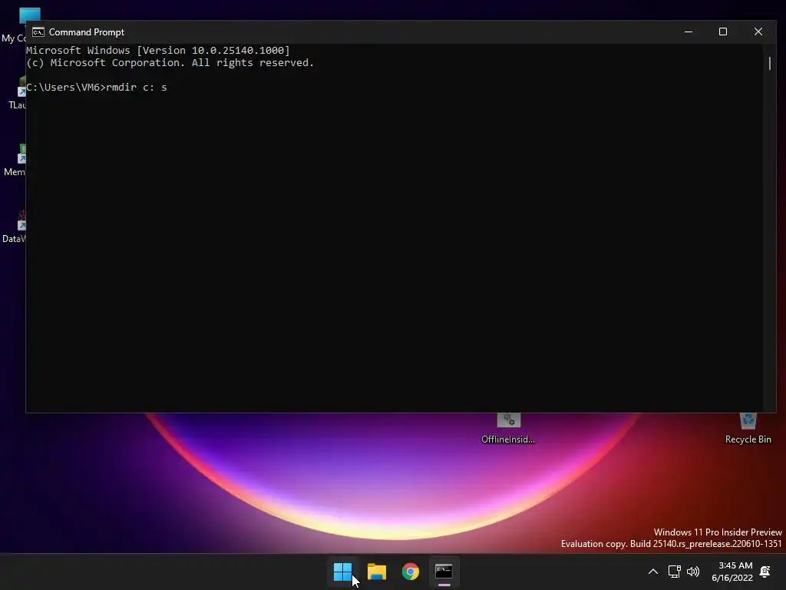This screenshot has height=590, width=786.
Task: Select the Mem desktop shortcut
Action: click(14, 161)
